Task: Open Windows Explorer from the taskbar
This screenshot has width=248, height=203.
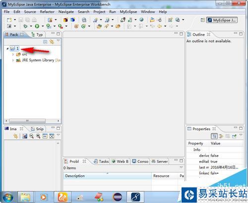Action: (x=25, y=197)
